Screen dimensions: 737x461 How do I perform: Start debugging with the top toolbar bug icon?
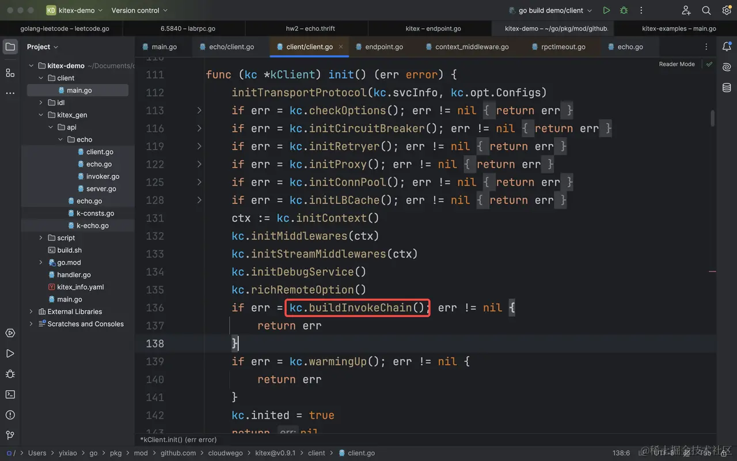coord(624,10)
